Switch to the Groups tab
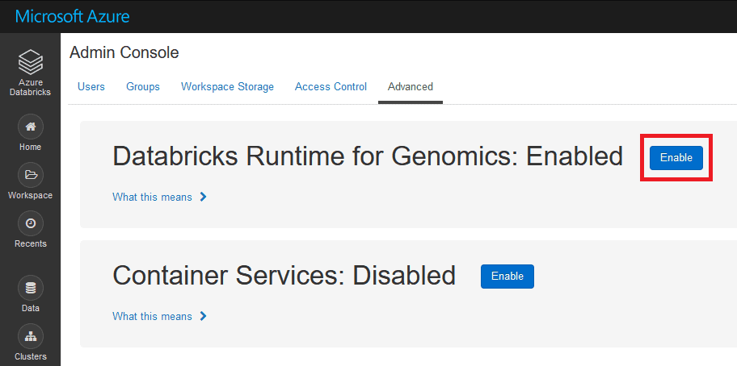Screen dimensions: 737x366 point(143,87)
